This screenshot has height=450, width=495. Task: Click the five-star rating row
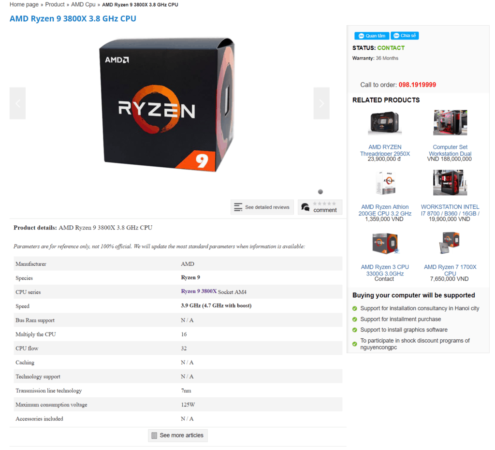click(324, 203)
